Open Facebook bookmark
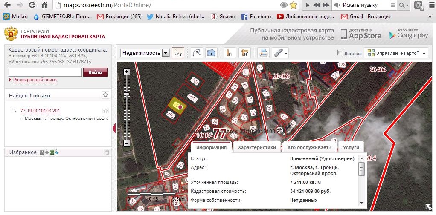The height and width of the screenshot is (215, 436). [x=256, y=17]
